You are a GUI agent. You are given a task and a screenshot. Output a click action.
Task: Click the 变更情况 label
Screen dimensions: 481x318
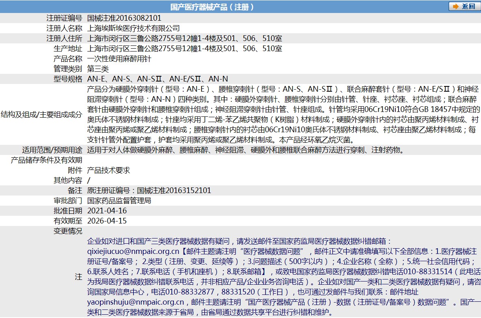(68, 231)
